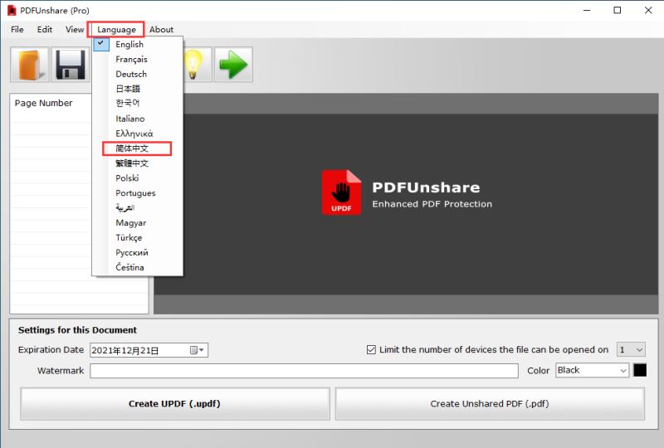Select 日本語 language
Image resolution: width=664 pixels, height=448 pixels.
138,89
